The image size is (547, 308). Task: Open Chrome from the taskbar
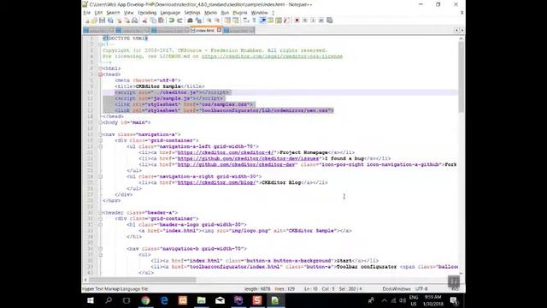[145, 300]
